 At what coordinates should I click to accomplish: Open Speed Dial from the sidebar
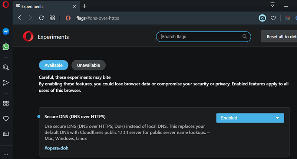[x=6, y=103]
